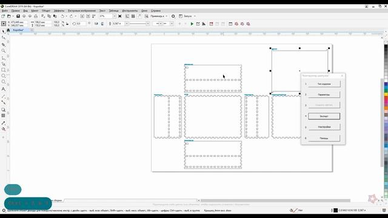
Task: Click button 1 in the box constructor dialog
Action: (324, 84)
